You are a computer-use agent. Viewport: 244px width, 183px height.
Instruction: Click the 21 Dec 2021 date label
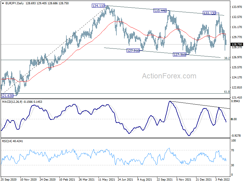click(x=204, y=180)
